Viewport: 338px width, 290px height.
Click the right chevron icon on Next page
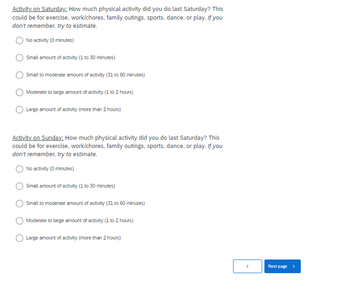click(x=294, y=266)
